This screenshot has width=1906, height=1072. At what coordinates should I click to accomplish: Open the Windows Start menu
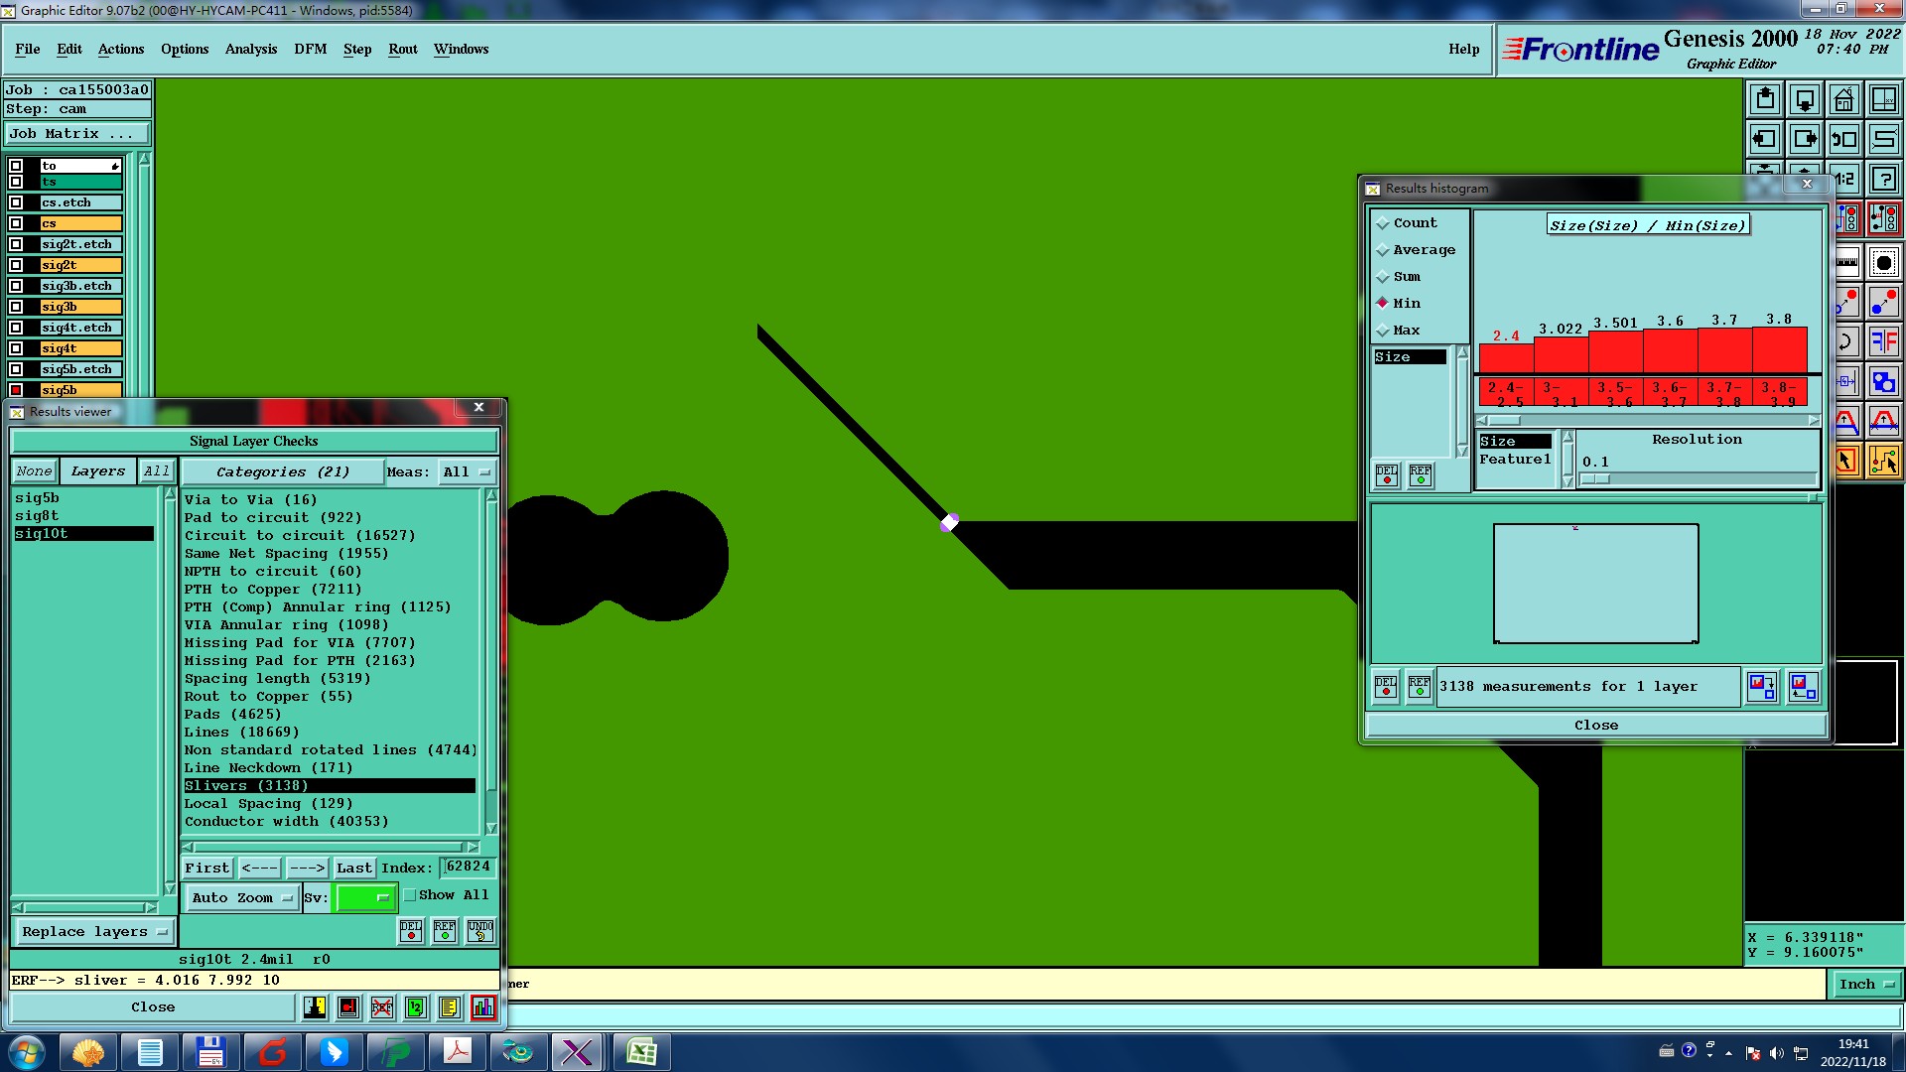point(27,1052)
